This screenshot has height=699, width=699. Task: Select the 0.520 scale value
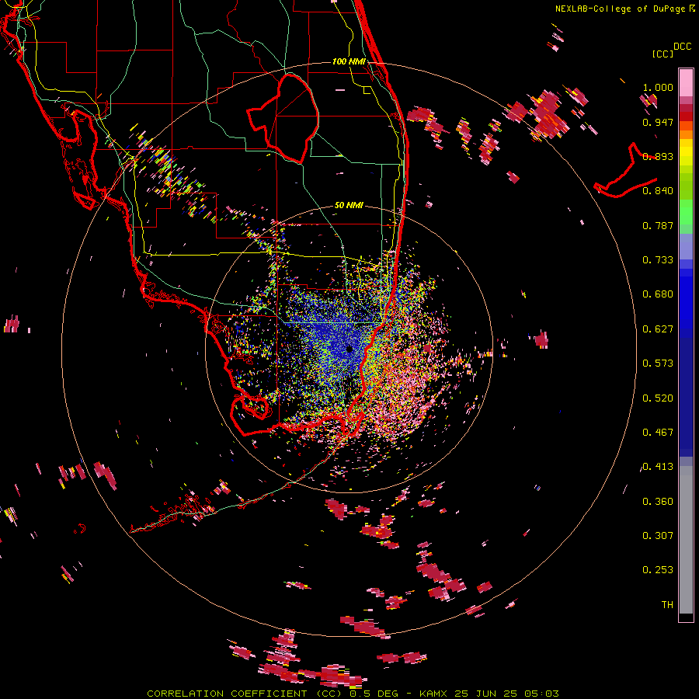pyautogui.click(x=658, y=398)
